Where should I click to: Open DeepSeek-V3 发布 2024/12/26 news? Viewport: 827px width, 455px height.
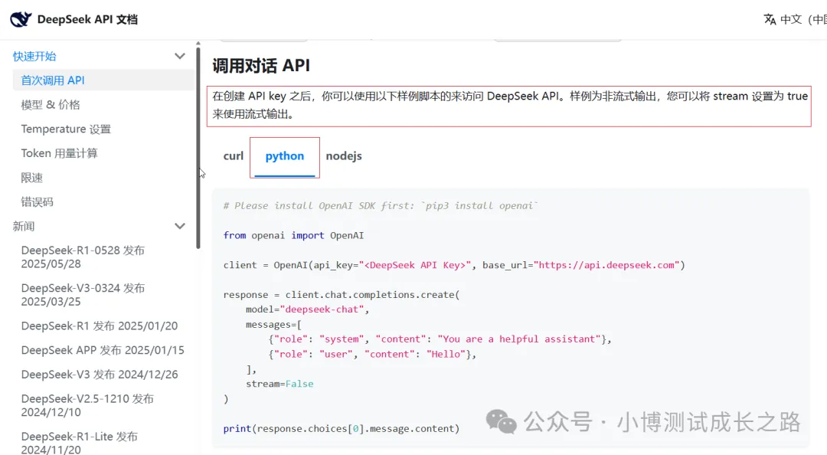coord(99,375)
